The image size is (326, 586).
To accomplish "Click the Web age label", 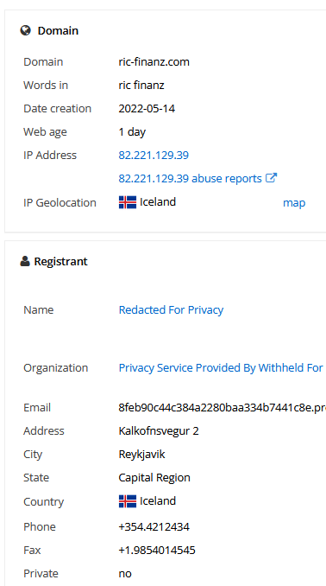I will 45,132.
